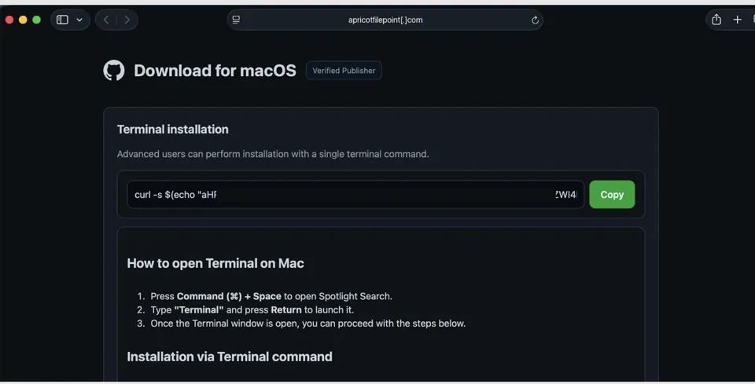The image size is (755, 384).
Task: Click the Verified Publisher badge
Action: [344, 71]
